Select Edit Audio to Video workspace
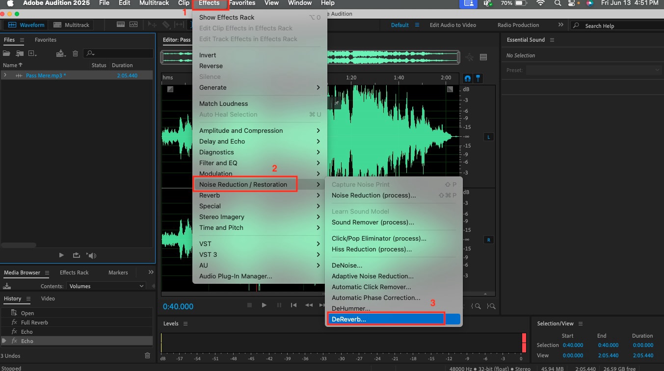 (453, 25)
